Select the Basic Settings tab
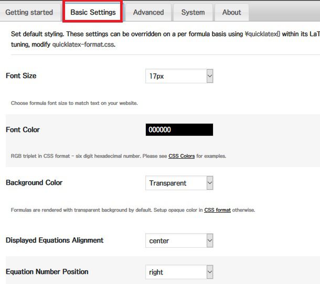The height and width of the screenshot is (284, 320). coord(93,12)
